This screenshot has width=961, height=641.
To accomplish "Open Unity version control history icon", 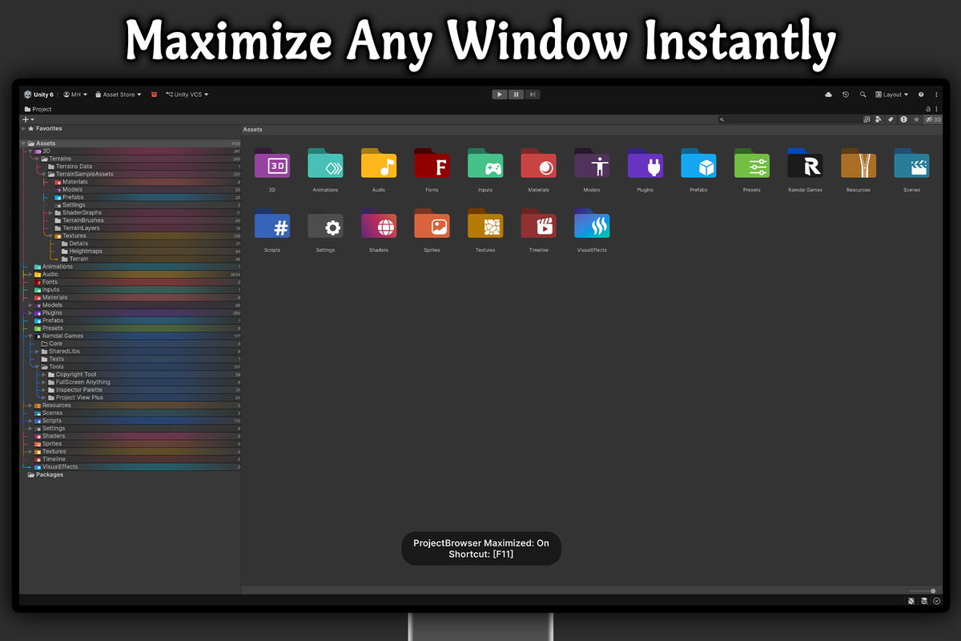I will pos(846,94).
